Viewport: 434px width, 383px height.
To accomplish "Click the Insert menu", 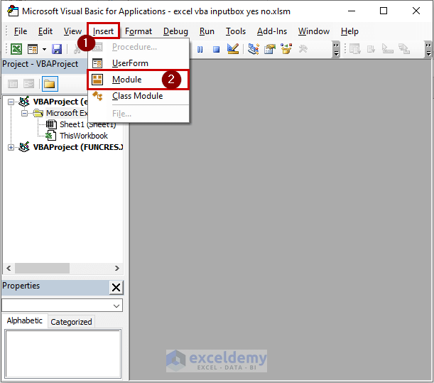I will click(x=103, y=31).
